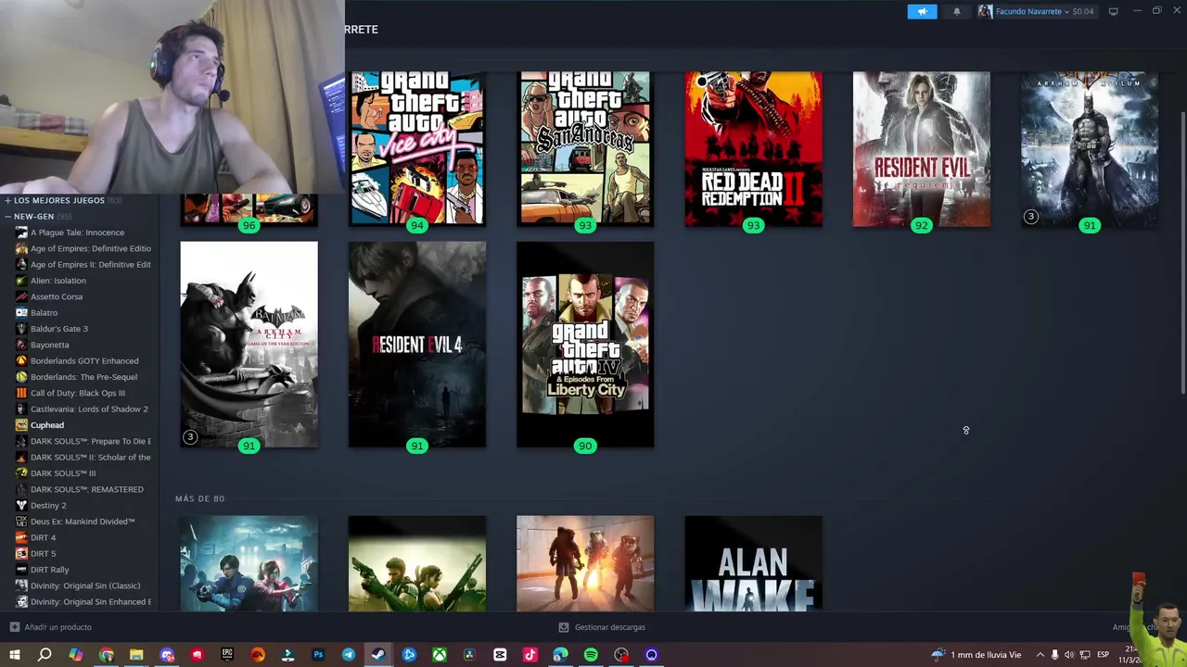The width and height of the screenshot is (1187, 667).
Task: Expand the LOS MEJORES JUEGOS collection
Action: click(7, 200)
